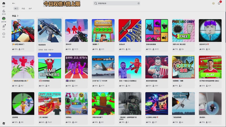Open the camouflage soldier game thumbnail
This screenshot has width=226, height=127.
(x=130, y=104)
